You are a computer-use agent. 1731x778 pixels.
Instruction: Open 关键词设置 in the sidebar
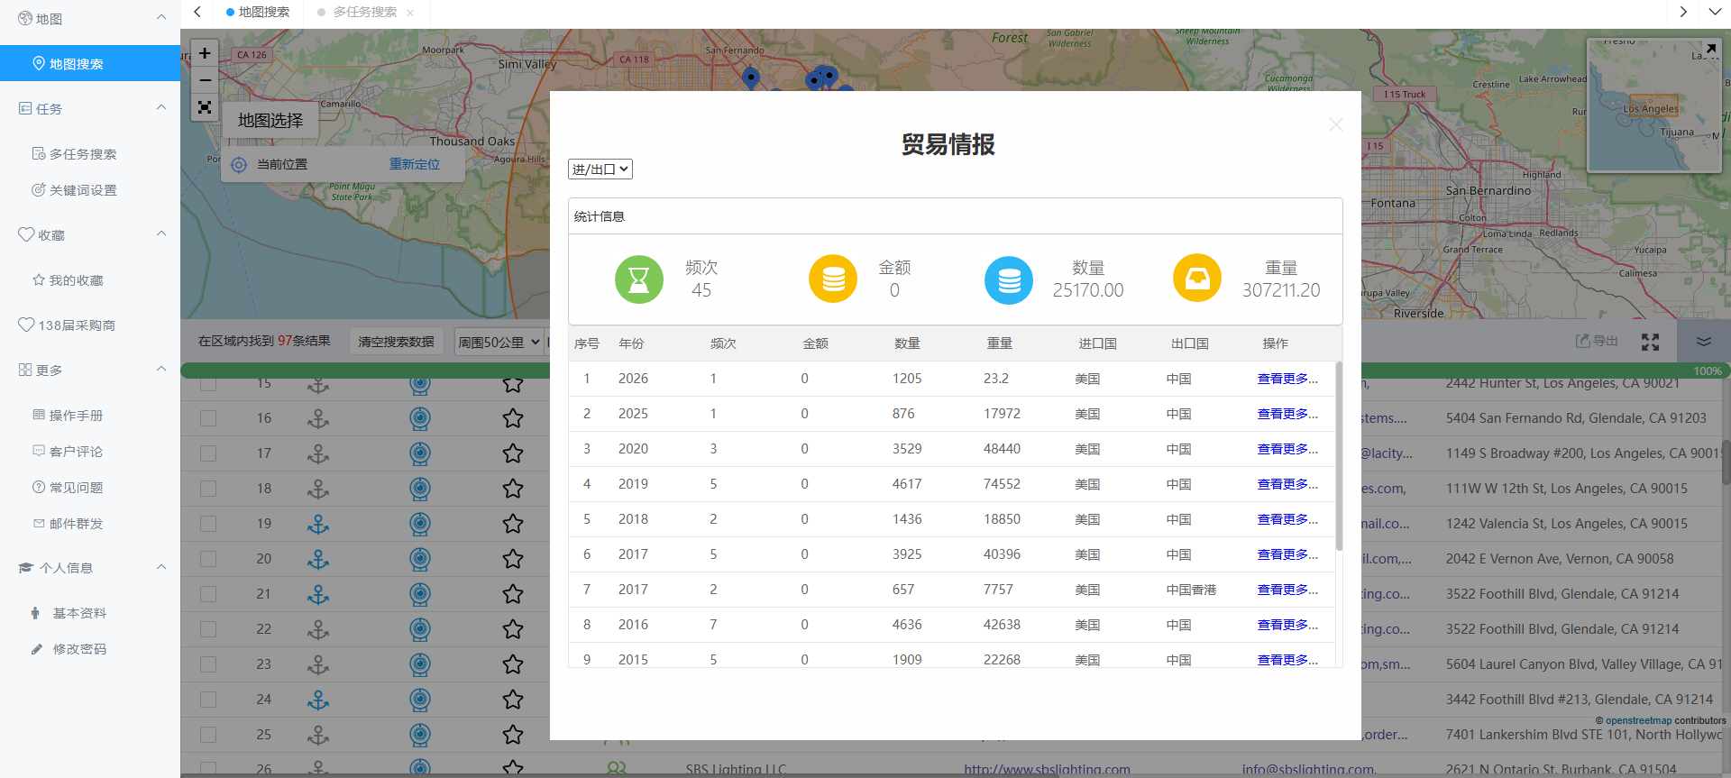tap(83, 190)
